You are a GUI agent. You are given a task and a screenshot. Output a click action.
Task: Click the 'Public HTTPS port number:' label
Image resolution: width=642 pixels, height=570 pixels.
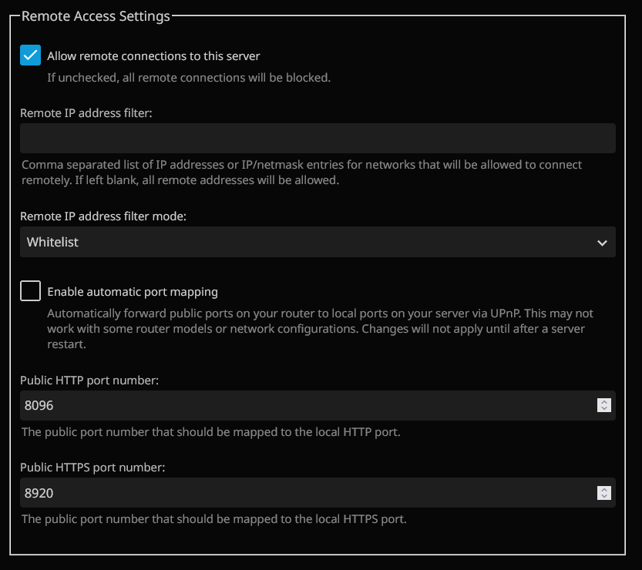(92, 468)
